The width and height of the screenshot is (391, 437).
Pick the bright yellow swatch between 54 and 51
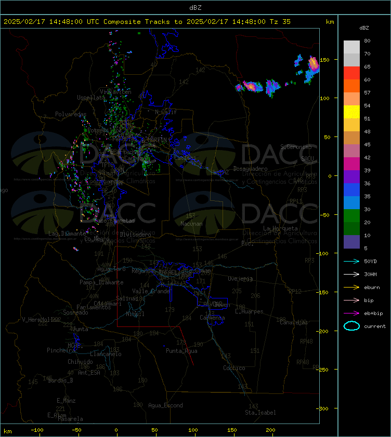coord(351,112)
